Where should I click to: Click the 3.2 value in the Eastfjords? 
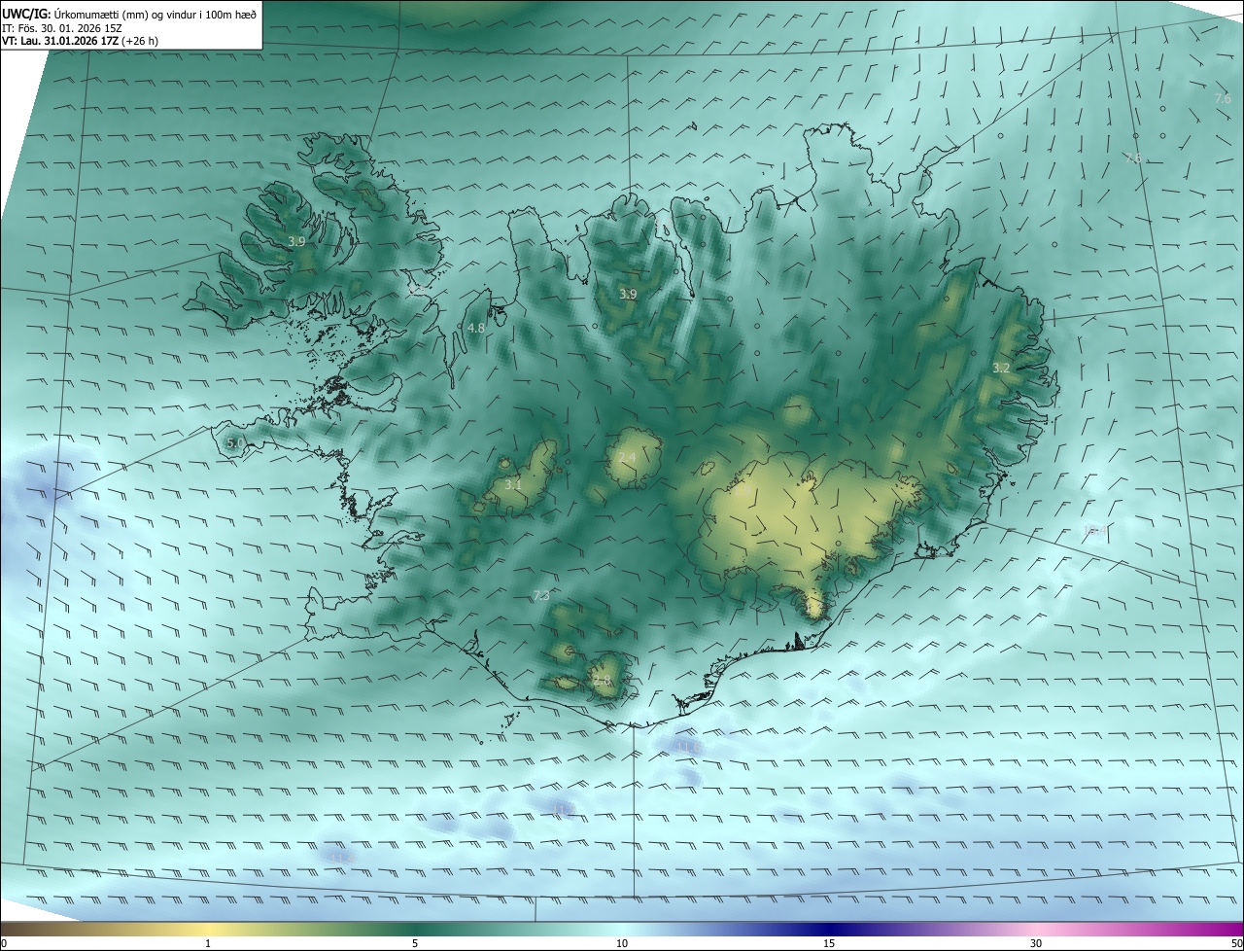1001,368
